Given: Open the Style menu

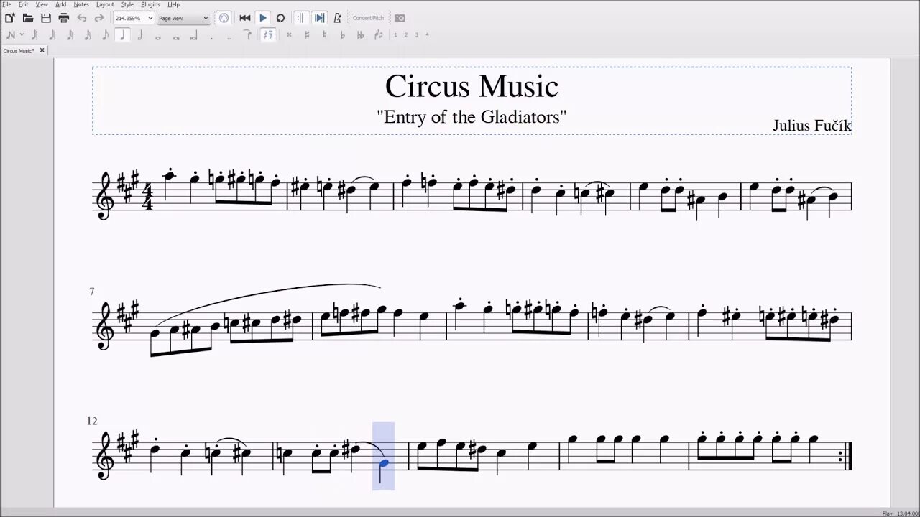Looking at the screenshot, I should 127,4.
